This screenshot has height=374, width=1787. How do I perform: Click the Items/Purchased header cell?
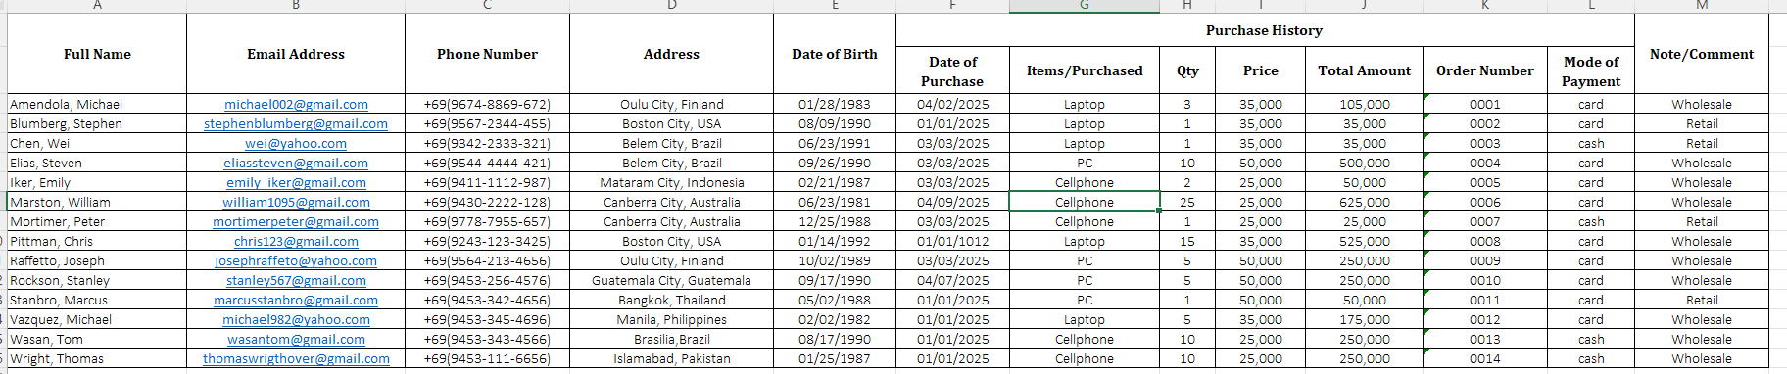tap(1085, 70)
